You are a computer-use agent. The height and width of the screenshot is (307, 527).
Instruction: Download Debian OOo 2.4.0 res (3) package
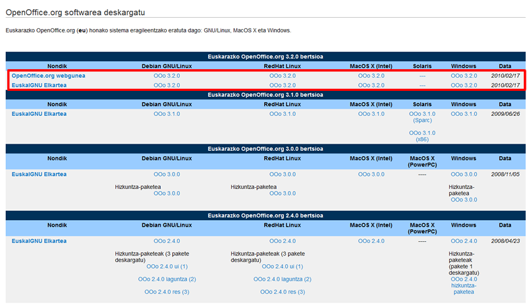pos(167,292)
